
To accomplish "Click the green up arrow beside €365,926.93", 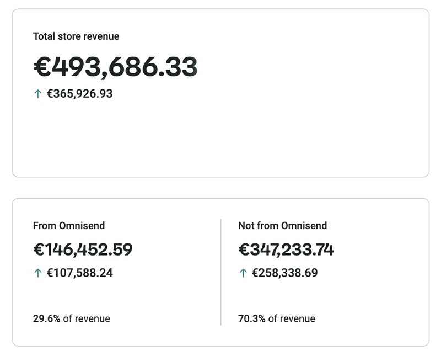I will pos(37,94).
